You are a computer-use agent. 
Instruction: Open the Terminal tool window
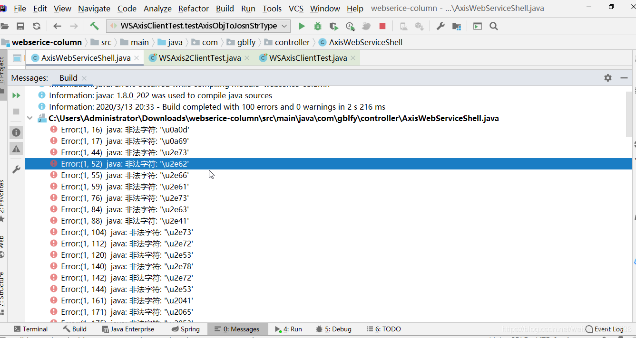30,329
